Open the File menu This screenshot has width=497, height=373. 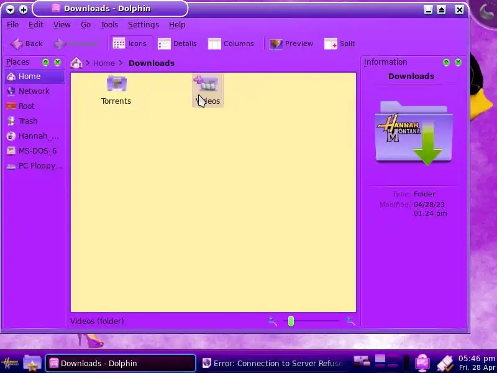[x=12, y=25]
